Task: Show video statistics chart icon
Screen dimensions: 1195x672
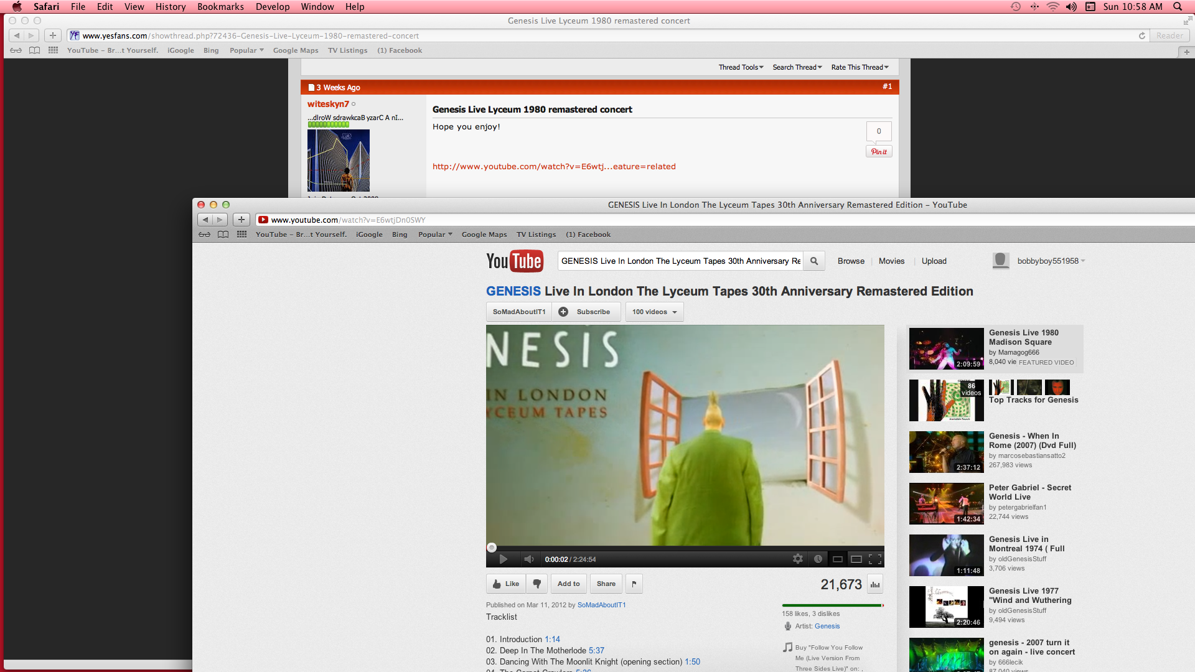Action: coord(874,584)
